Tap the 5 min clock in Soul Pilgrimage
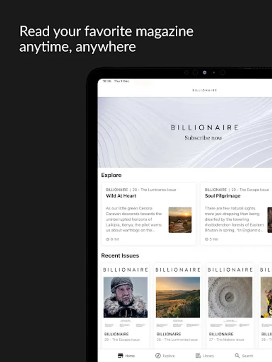The height and width of the screenshot is (362, 272). tap(206, 239)
